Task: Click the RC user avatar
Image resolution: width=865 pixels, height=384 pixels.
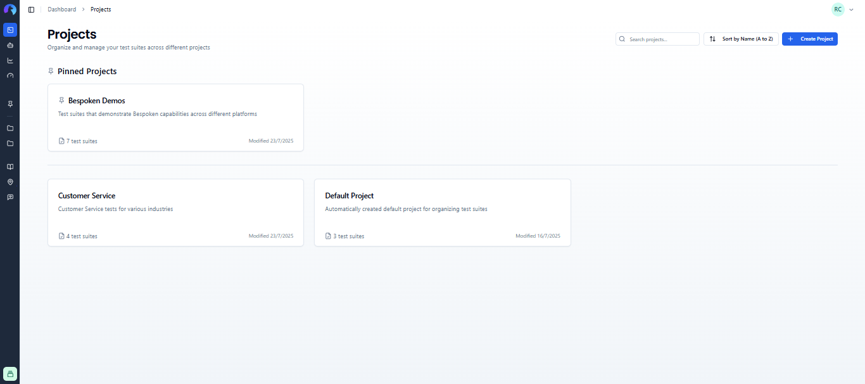Action: 838,10
